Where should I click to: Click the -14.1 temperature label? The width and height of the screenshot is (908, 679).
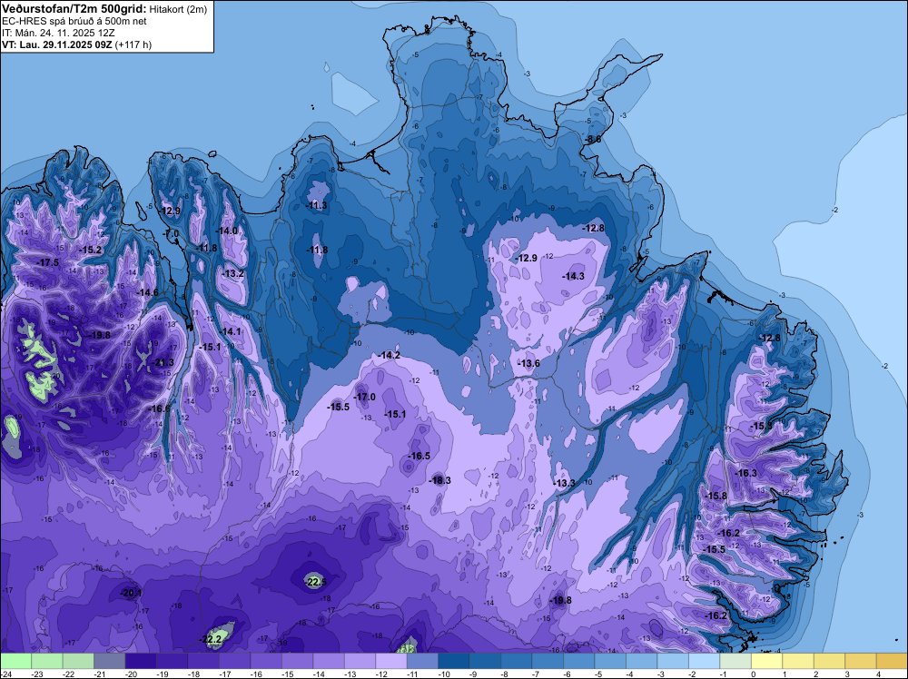pyautogui.click(x=231, y=331)
